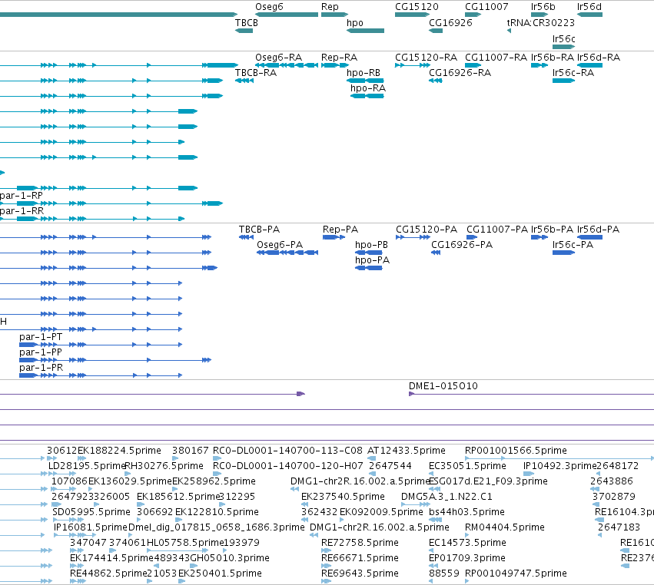Click the Rep gene label in top track

[330, 7]
